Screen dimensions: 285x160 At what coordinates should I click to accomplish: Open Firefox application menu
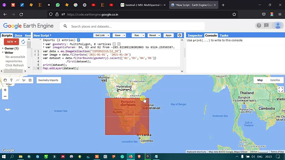(280, 14)
